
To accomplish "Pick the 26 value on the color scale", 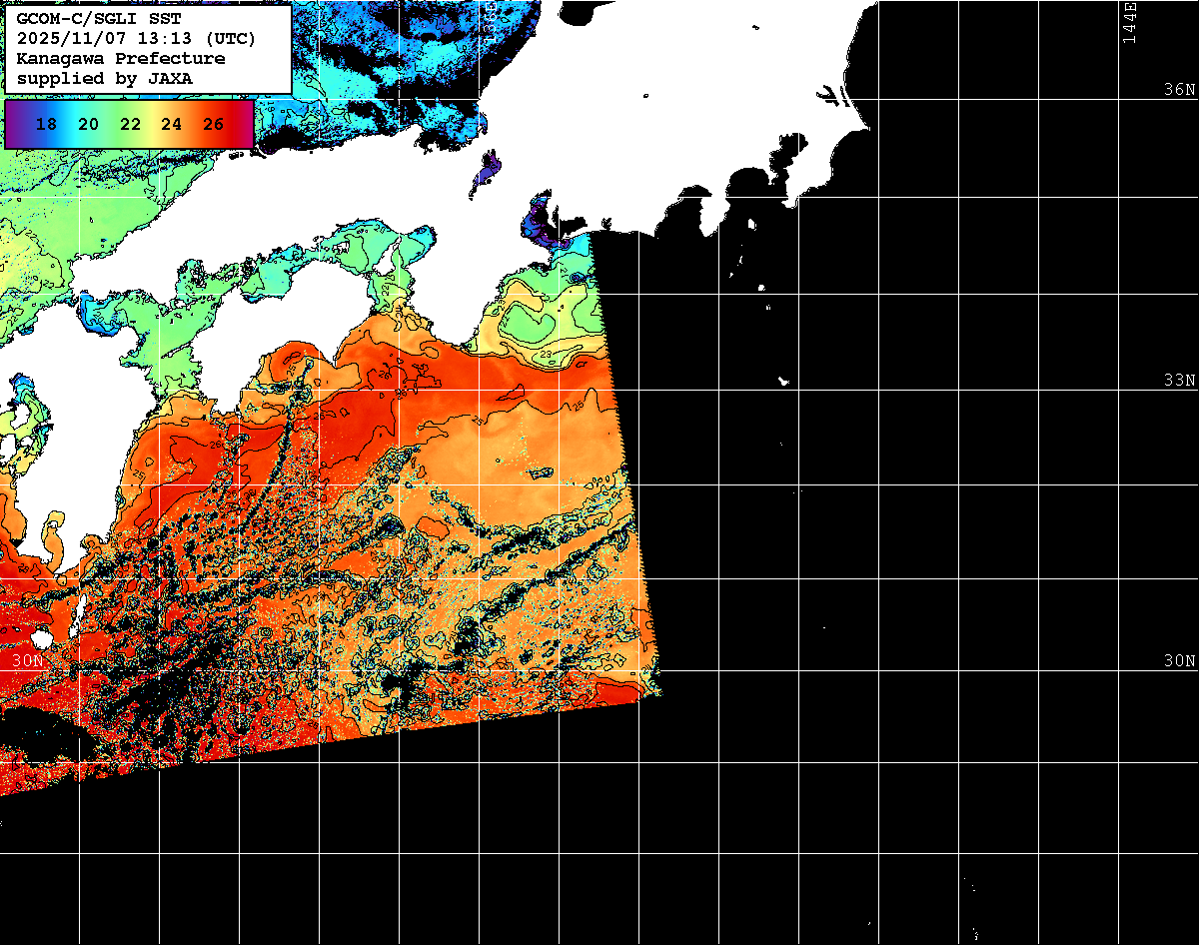I will [x=213, y=125].
